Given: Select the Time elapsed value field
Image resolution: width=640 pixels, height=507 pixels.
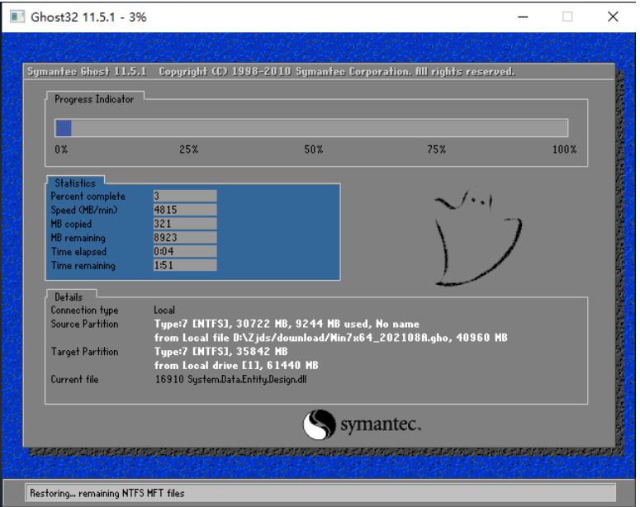Looking at the screenshot, I should tap(184, 252).
